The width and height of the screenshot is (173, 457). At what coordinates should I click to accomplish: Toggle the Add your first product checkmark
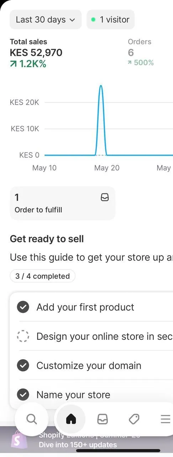(x=23, y=307)
